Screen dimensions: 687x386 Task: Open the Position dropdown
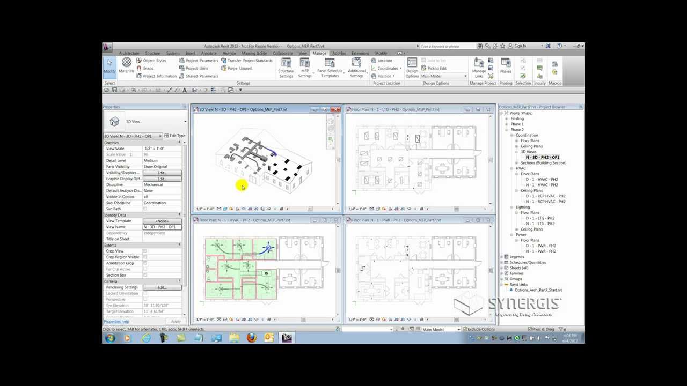click(x=383, y=76)
